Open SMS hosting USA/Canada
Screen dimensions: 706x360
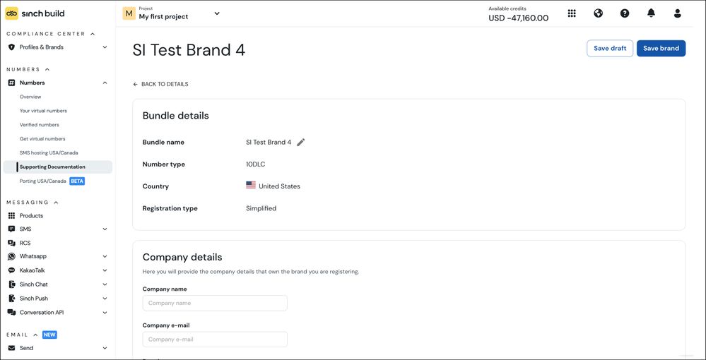pos(49,153)
